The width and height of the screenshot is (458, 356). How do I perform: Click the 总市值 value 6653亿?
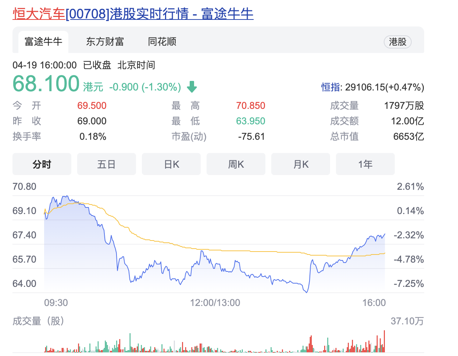408,137
